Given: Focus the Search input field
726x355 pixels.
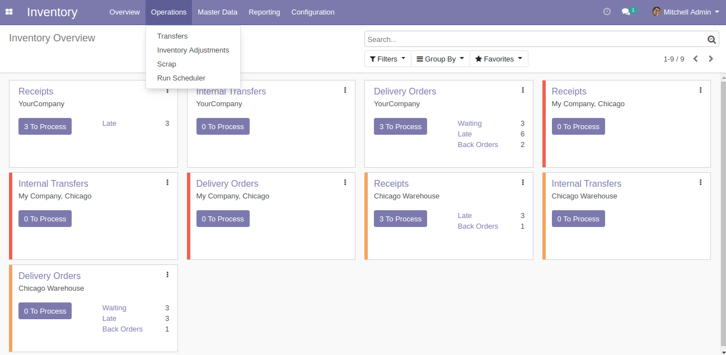Looking at the screenshot, I should [x=535, y=40].
